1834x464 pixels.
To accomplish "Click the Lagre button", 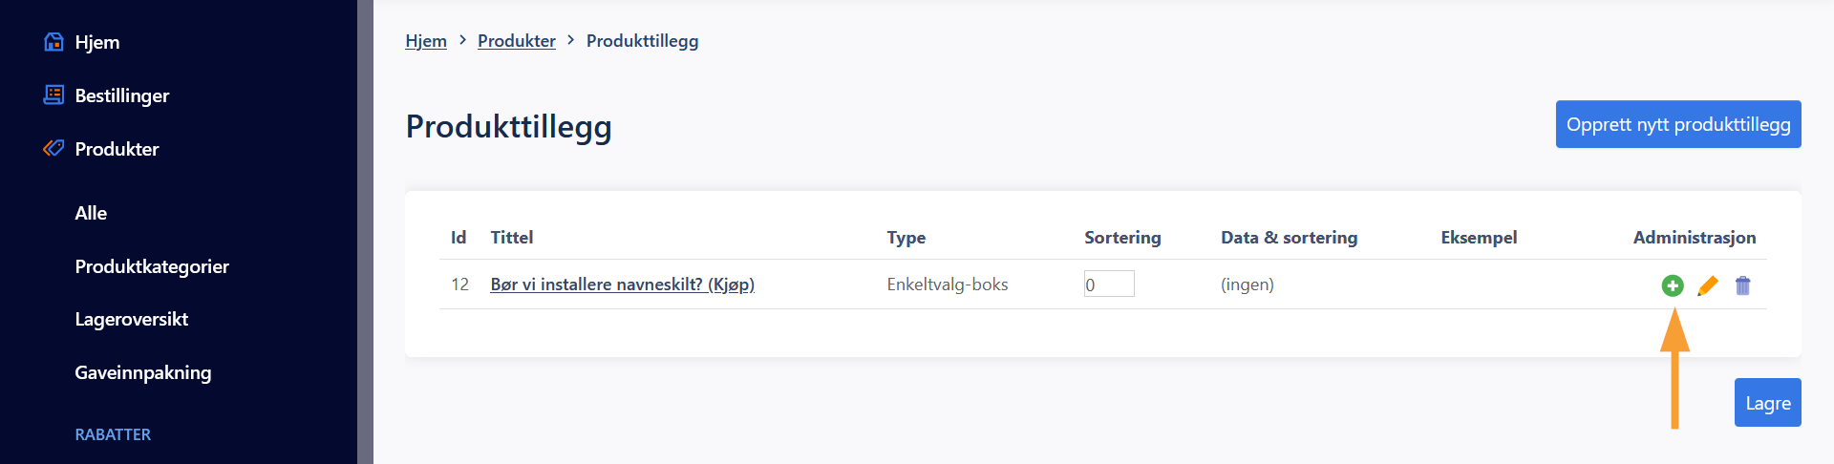I will point(1768,403).
